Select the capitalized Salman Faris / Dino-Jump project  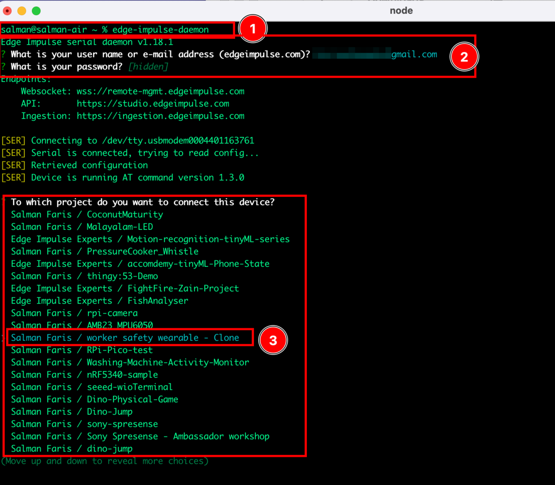pos(72,412)
